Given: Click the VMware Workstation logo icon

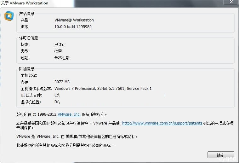Looking at the screenshot, I should [9, 16].
